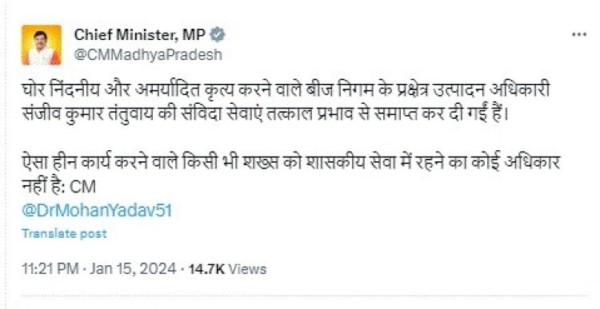The height and width of the screenshot is (309, 600).
Task: Open the @DrMohanYadav51 mention
Action: 97,211
